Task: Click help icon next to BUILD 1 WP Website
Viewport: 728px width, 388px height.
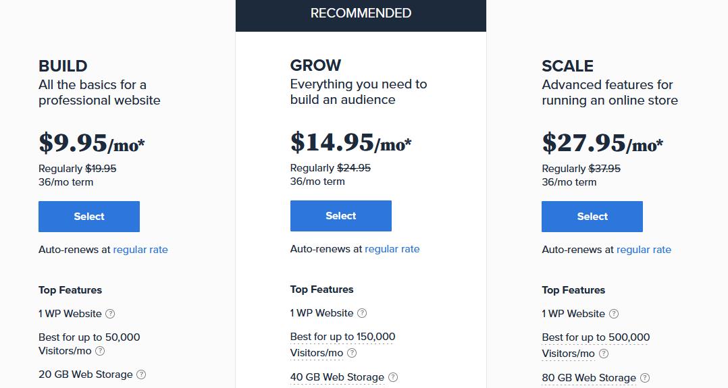Action: tap(110, 314)
